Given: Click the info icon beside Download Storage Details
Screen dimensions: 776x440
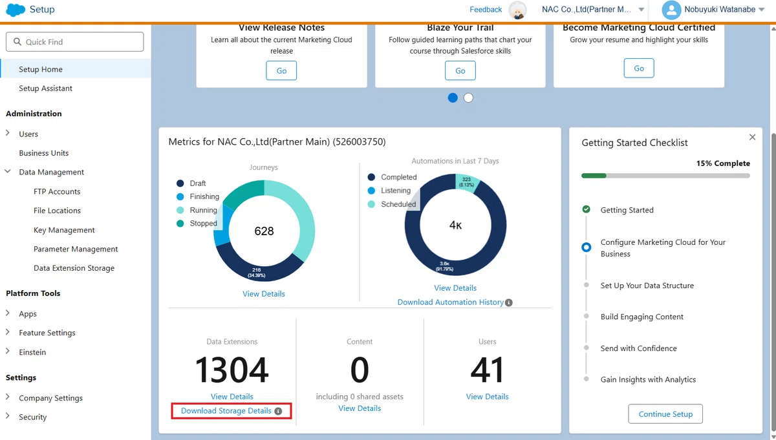Looking at the screenshot, I should tap(278, 411).
